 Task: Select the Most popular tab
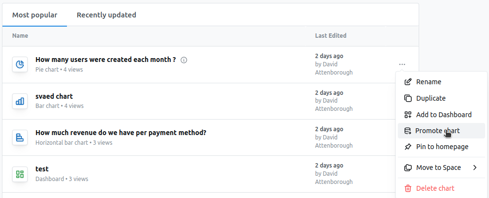click(34, 15)
